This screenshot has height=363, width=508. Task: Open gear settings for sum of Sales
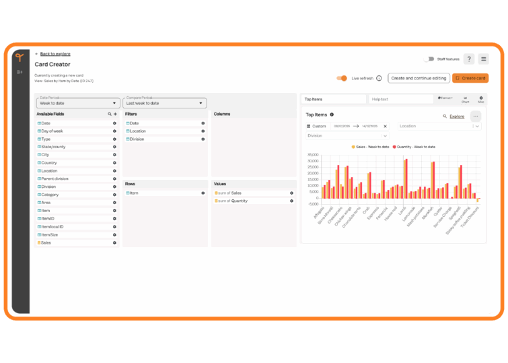pyautogui.click(x=291, y=193)
